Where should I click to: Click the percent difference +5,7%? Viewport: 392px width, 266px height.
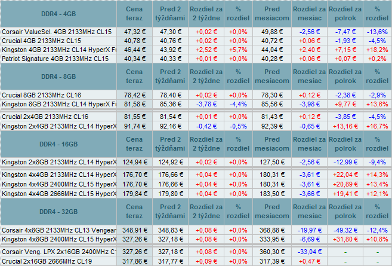(238, 50)
